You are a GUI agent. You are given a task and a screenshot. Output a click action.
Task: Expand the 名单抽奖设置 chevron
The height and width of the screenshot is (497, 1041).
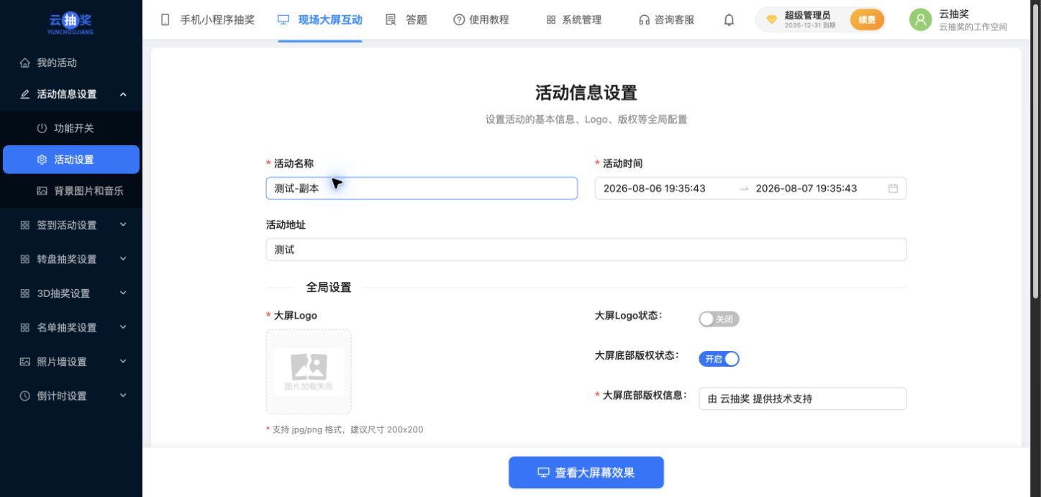pos(123,328)
